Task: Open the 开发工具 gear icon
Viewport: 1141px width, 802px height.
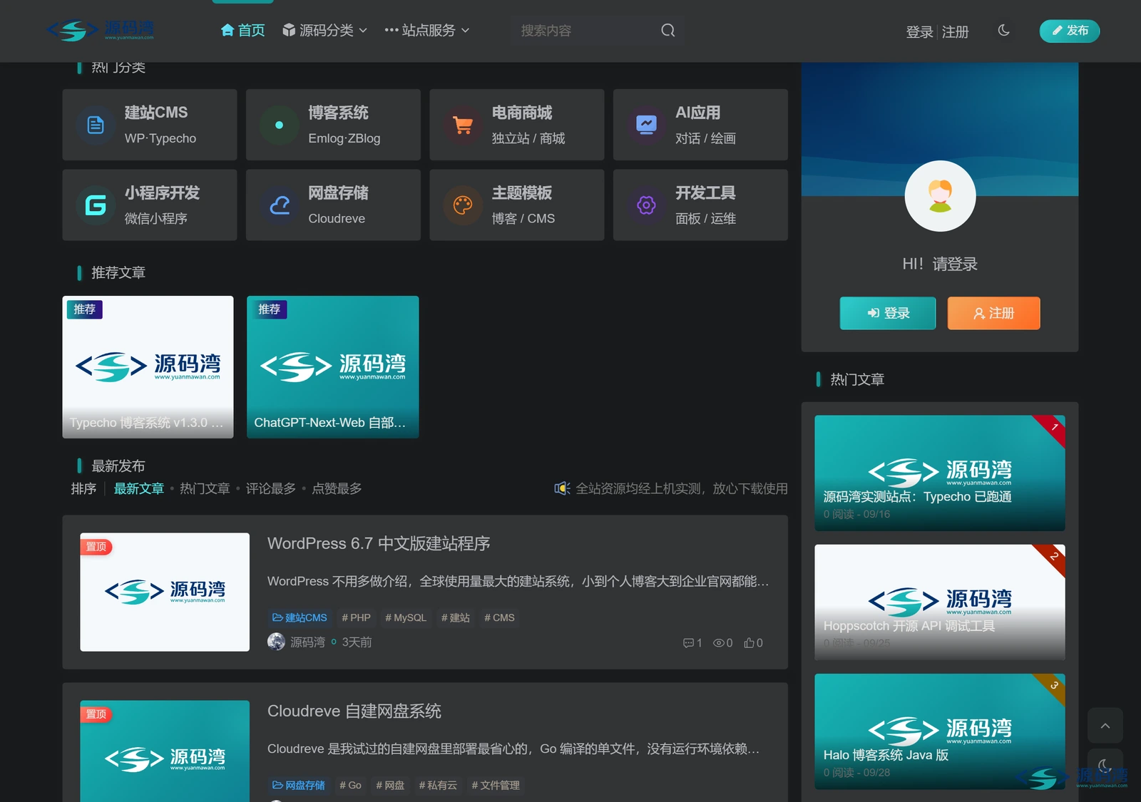Action: pos(646,205)
